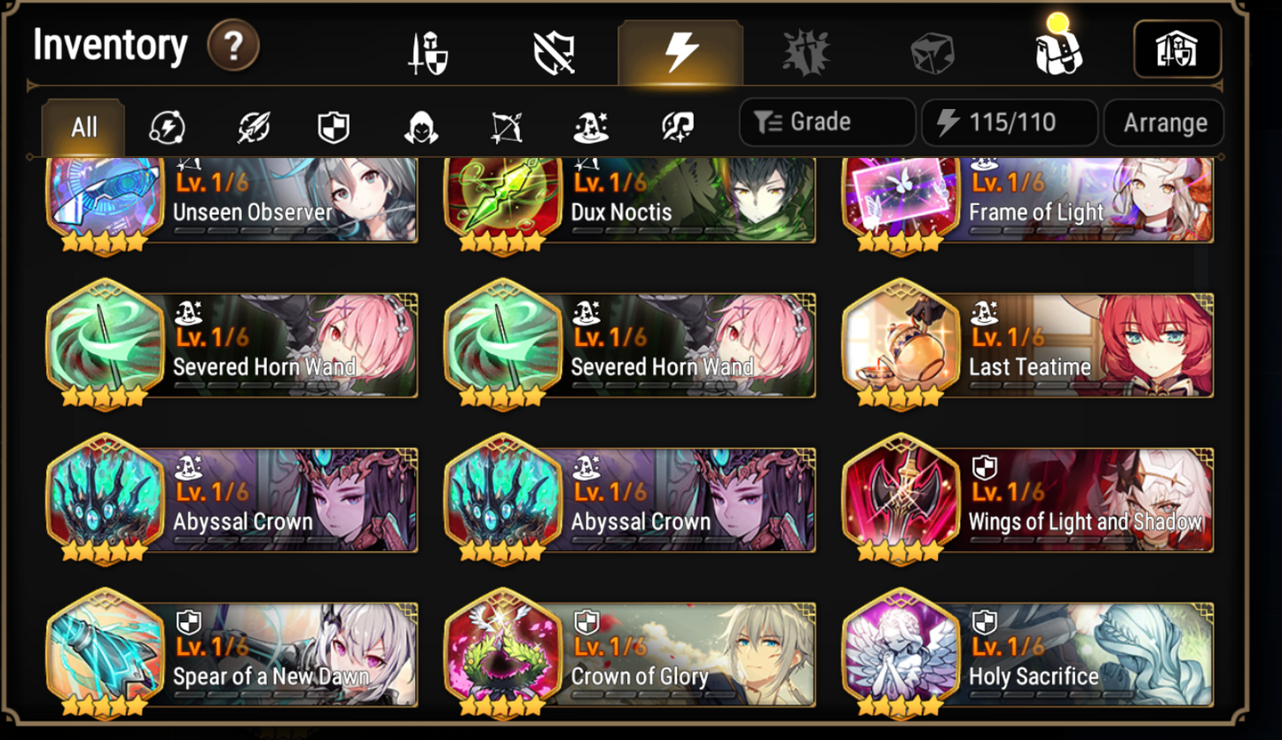
Task: Switch to the sword and shield equipment tab
Action: (x=429, y=53)
